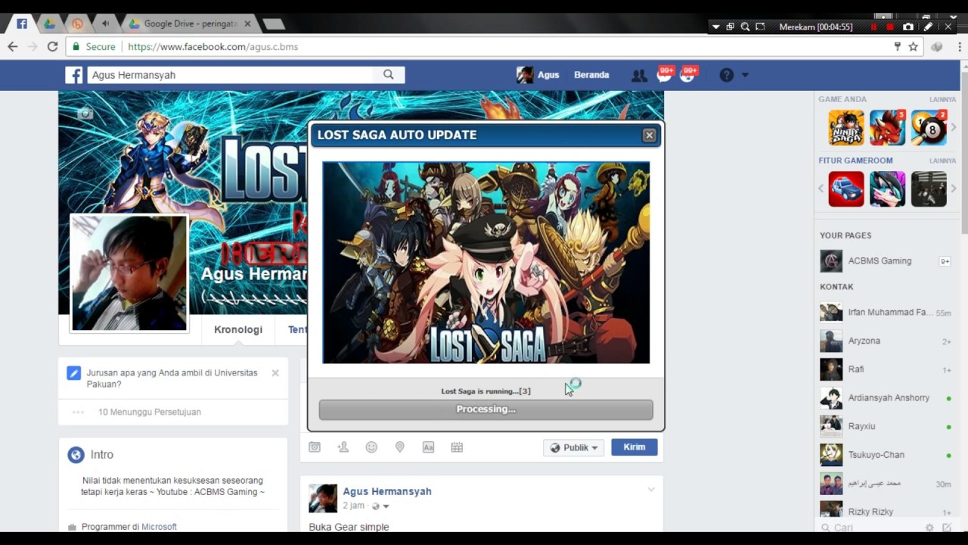Viewport: 968px width, 545px height.
Task: Add photo to post via camera icon
Action: click(x=315, y=447)
